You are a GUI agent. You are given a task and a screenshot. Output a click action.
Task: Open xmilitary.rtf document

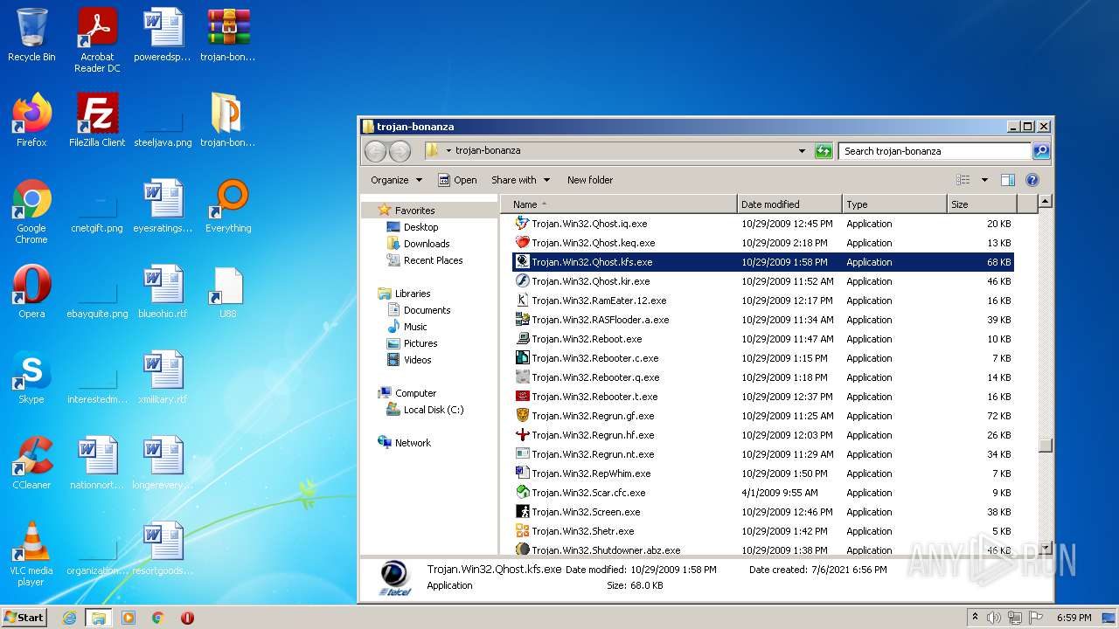point(163,377)
